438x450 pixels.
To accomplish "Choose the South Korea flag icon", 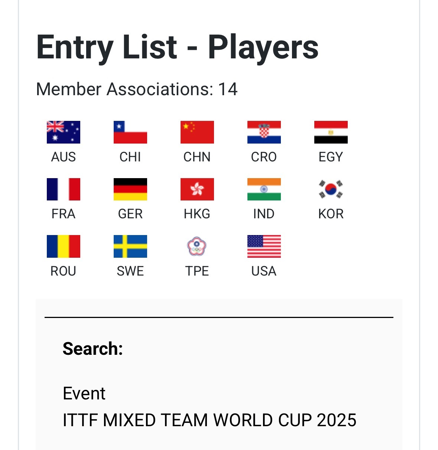I will (331, 189).
